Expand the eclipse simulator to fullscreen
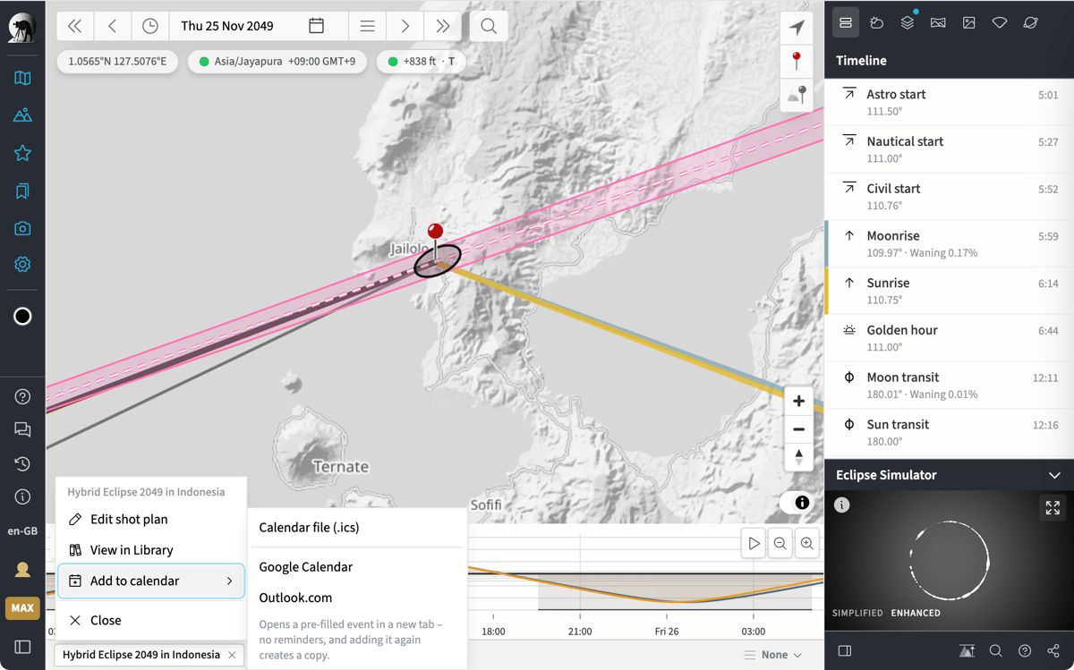The width and height of the screenshot is (1074, 670). click(1053, 508)
